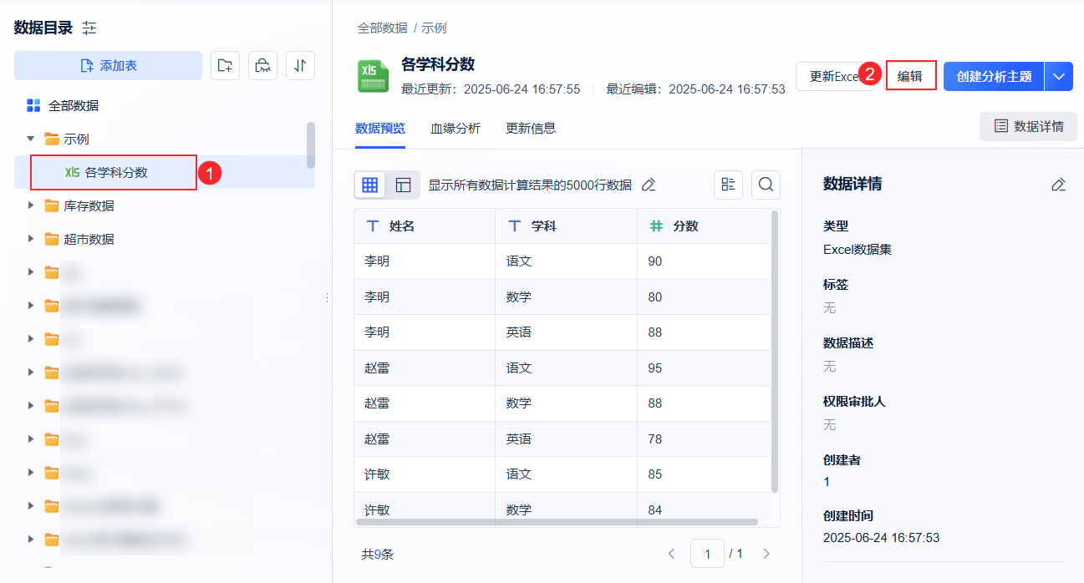Click the green XLS dataset icon in the header
Image resolution: width=1084 pixels, height=583 pixels.
[373, 76]
